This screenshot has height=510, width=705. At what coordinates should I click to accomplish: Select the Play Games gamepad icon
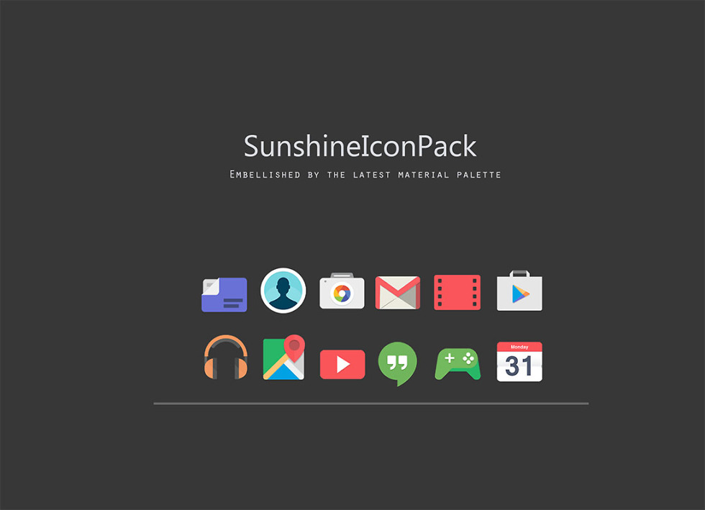457,363
